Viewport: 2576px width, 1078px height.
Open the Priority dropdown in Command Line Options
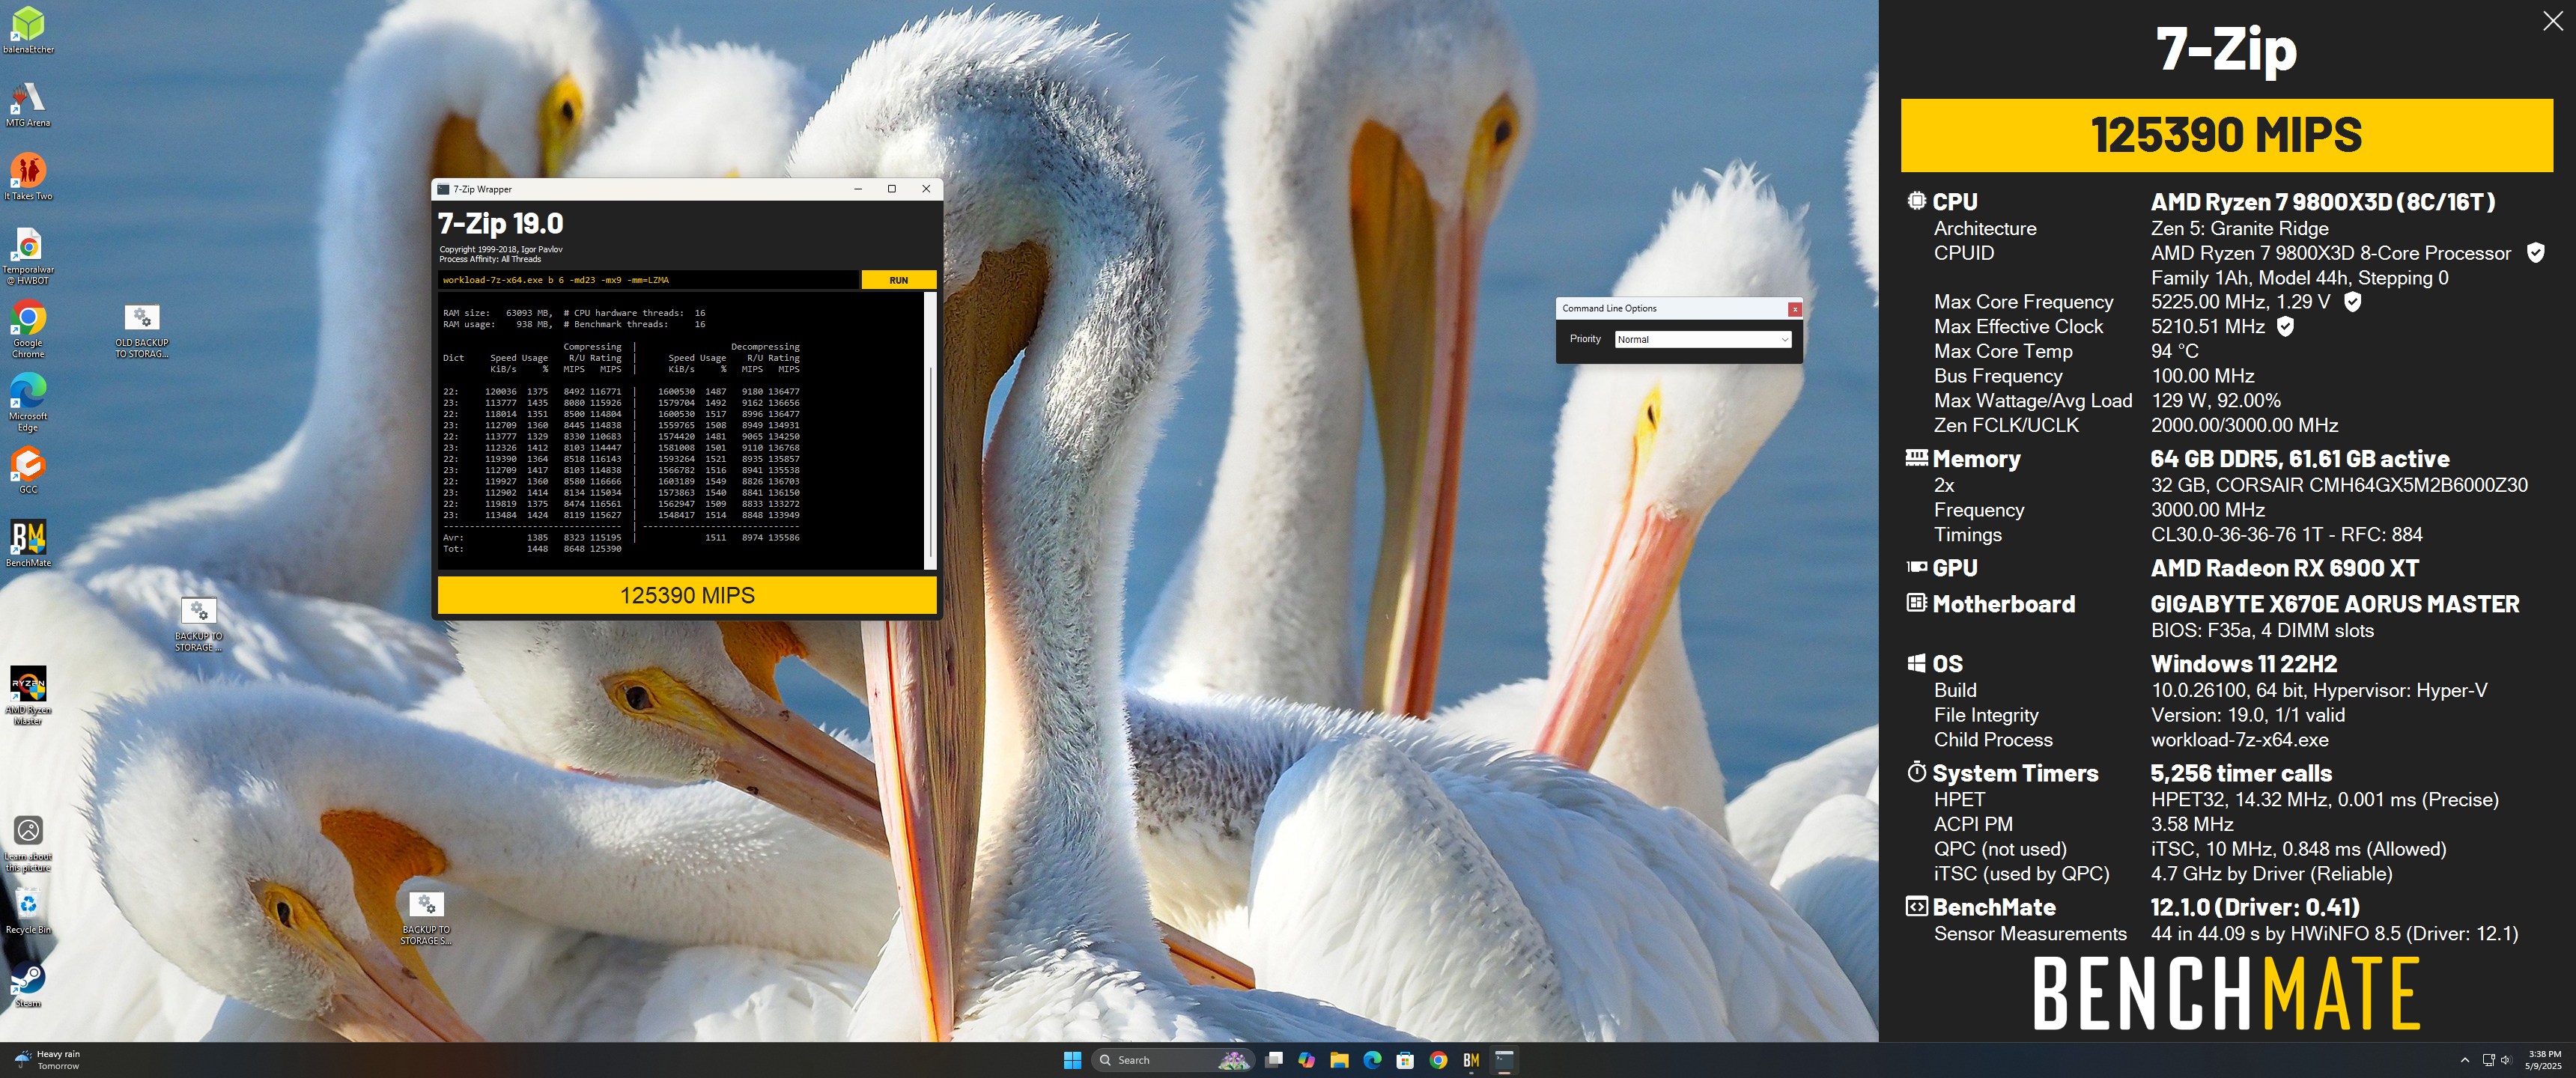1703,339
